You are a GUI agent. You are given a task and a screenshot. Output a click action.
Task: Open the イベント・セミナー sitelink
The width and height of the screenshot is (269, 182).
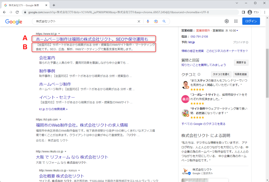click(x=57, y=97)
